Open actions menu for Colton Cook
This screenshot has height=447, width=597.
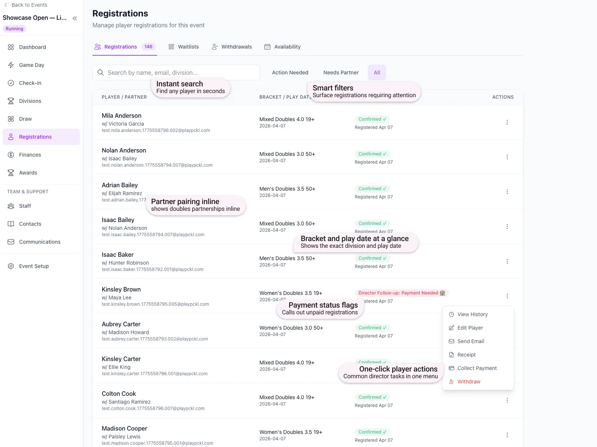tap(507, 400)
